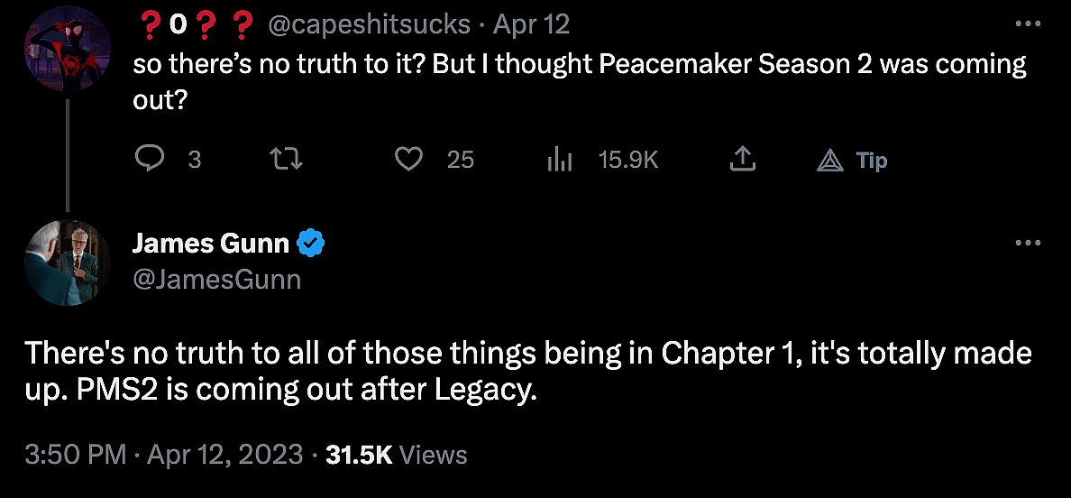This screenshot has height=498, width=1071.
Task: Retweet the Peacemaker Season 2 question
Action: [x=286, y=160]
